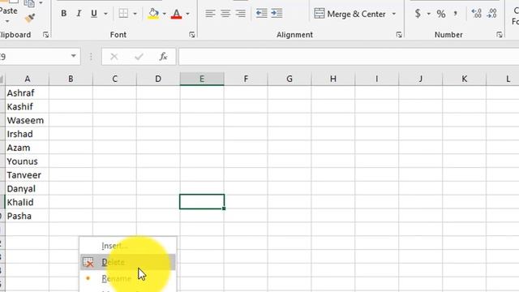
Task: Apply cell borders icon
Action: click(x=123, y=14)
